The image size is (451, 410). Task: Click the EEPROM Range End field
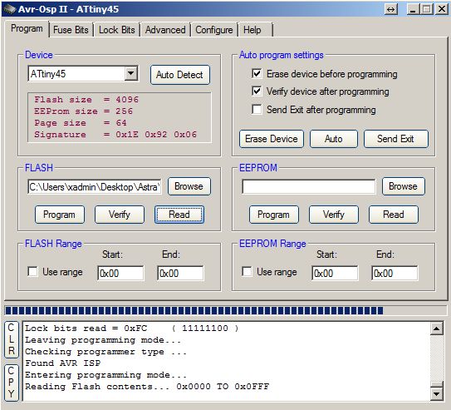pos(395,273)
